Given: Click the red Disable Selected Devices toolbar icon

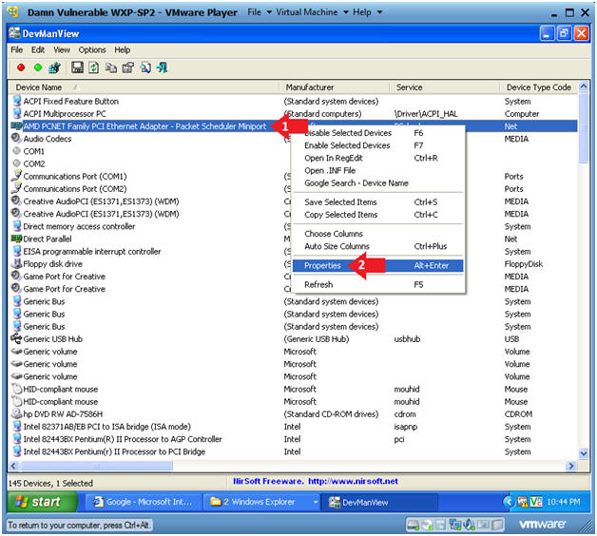Looking at the screenshot, I should [x=21, y=67].
